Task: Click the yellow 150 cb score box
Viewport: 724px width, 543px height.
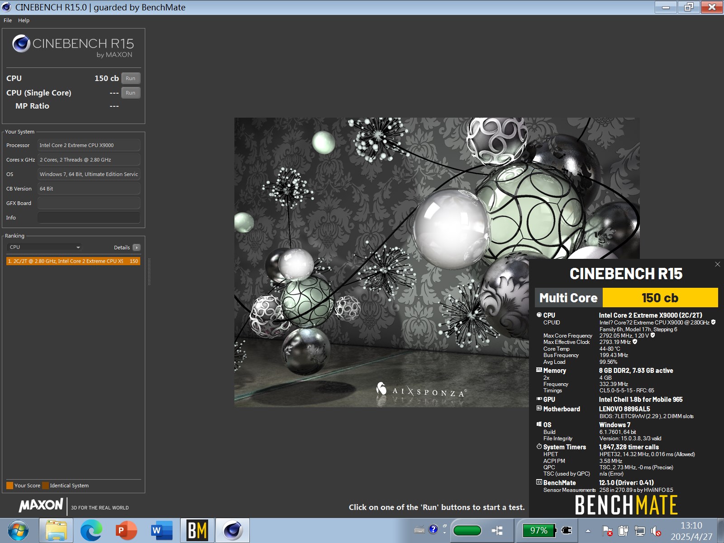Action: point(660,298)
